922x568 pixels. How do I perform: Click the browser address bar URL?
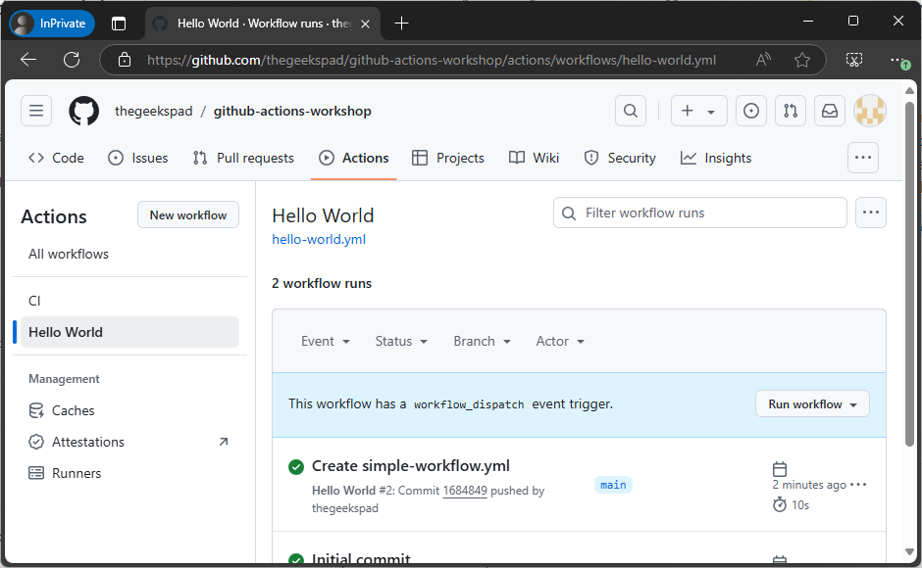pyautogui.click(x=432, y=60)
